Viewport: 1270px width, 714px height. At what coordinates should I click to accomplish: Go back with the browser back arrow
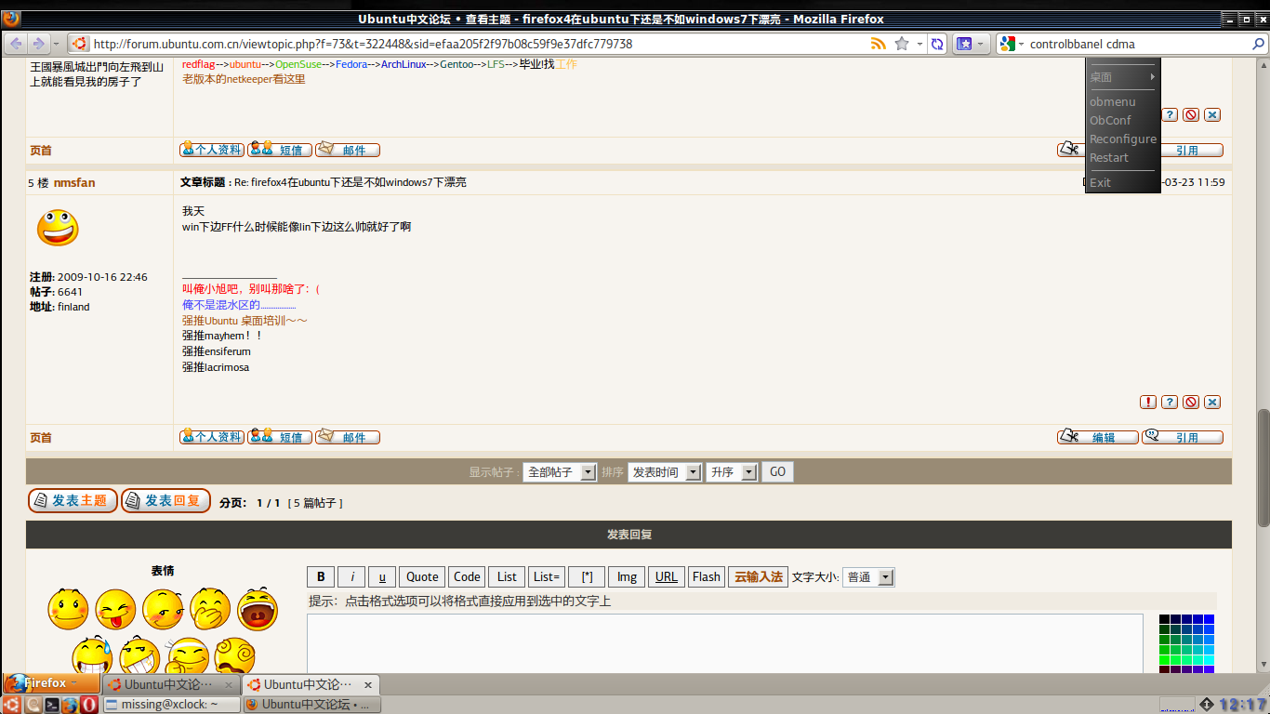(17, 44)
